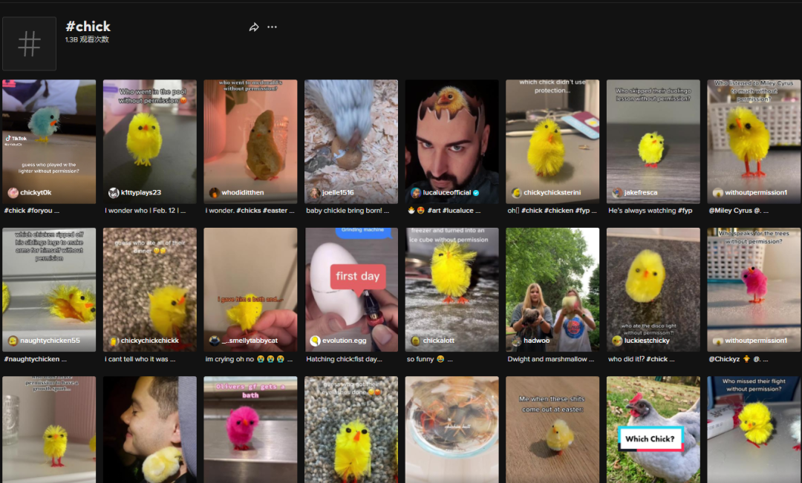Click the luckiestchicky avatar icon
The width and height of the screenshot is (802, 483).
617,341
